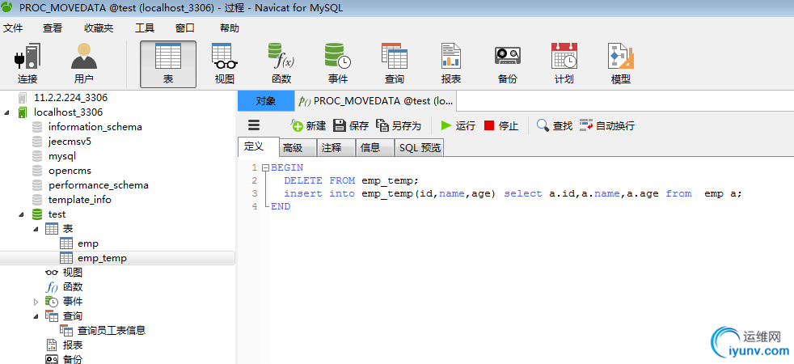794x364 pixels.
Task: Select the template_info database
Action: coord(79,200)
